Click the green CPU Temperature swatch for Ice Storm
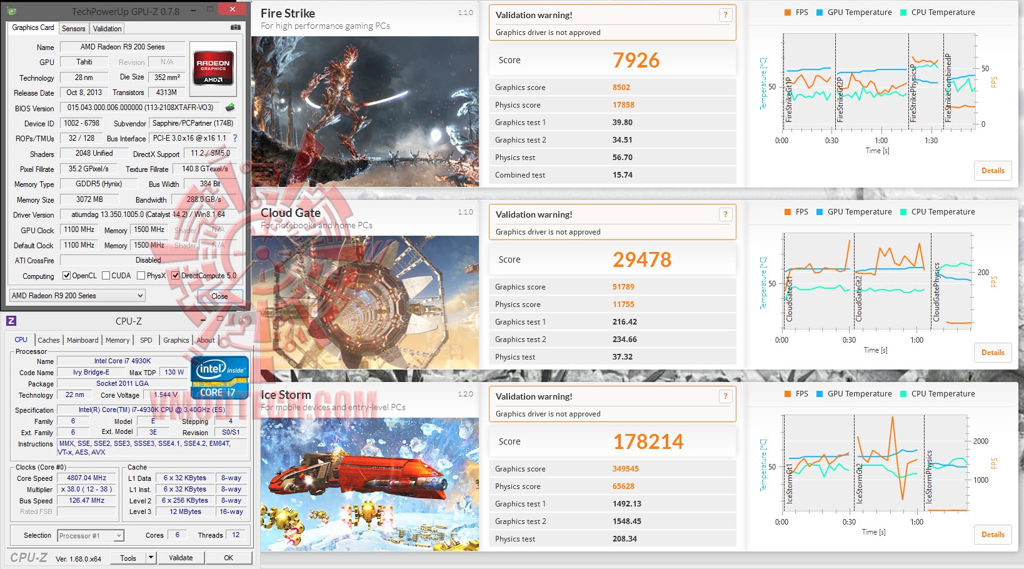 [x=903, y=394]
